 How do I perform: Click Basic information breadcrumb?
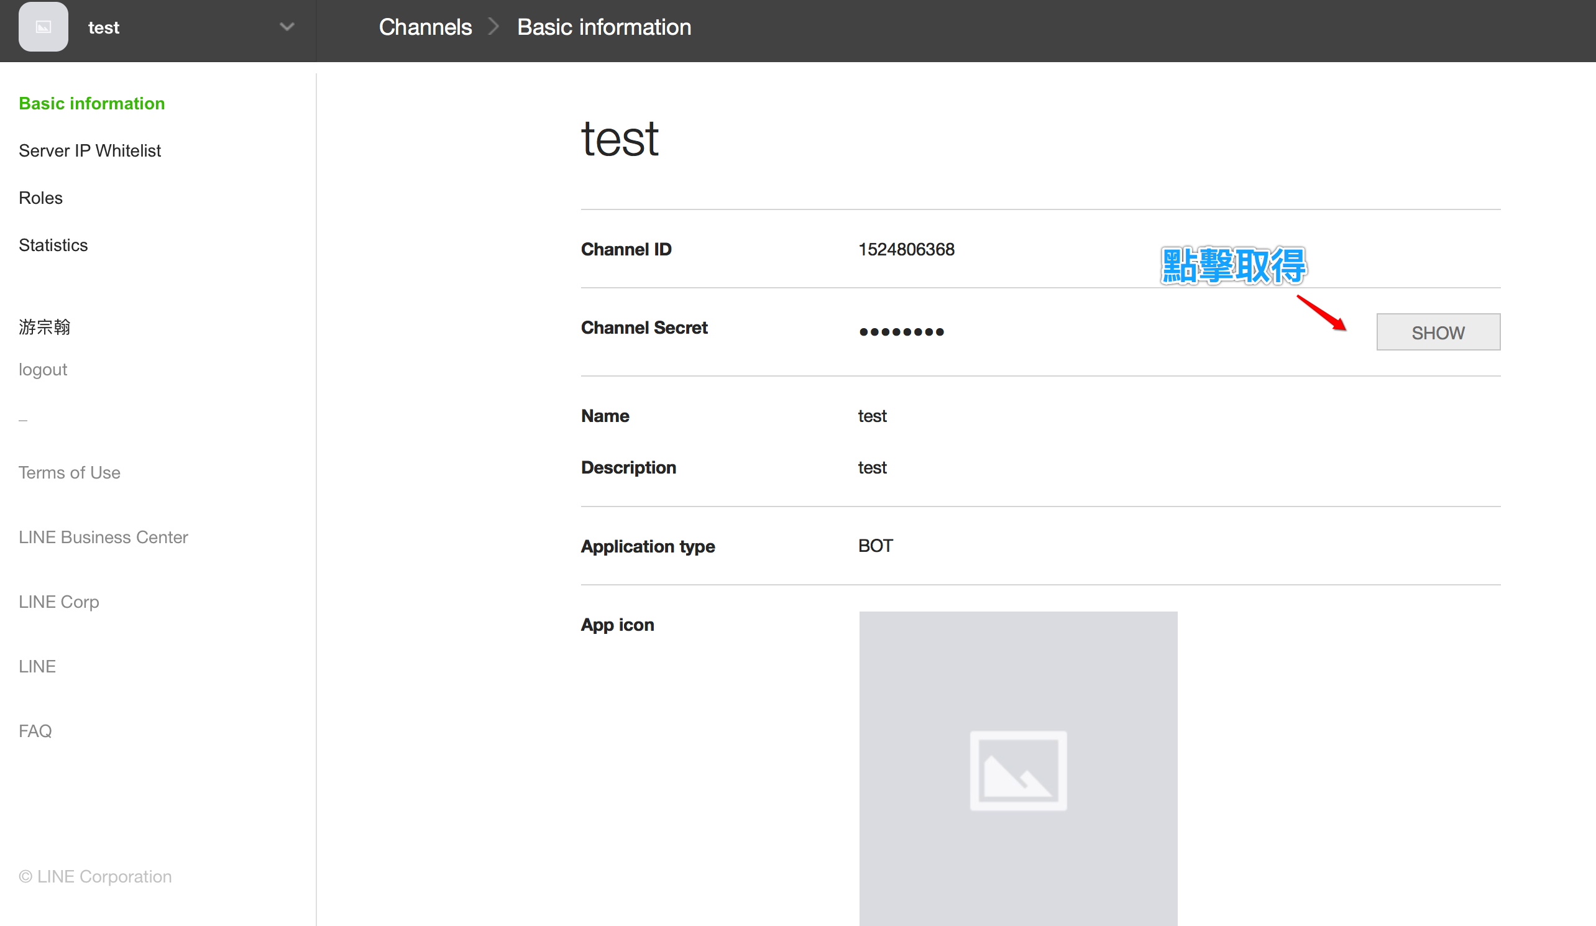coord(603,27)
